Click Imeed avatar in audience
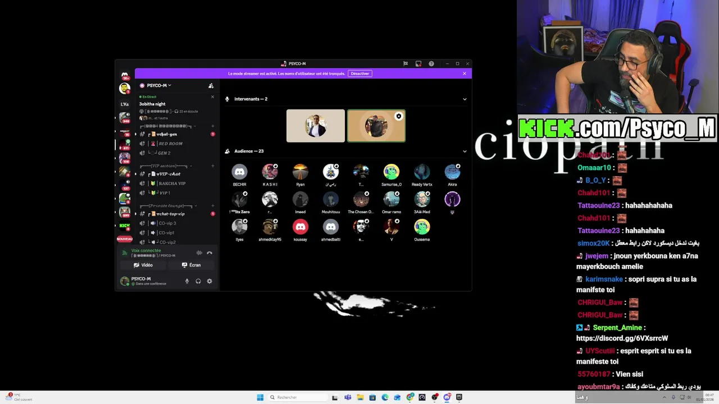 tap(301, 199)
